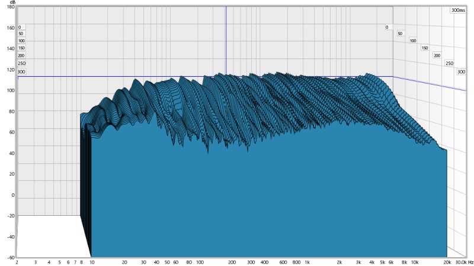Select the 0 time marker on right axis
Viewport: 474px width, 266px height.
tap(387, 27)
